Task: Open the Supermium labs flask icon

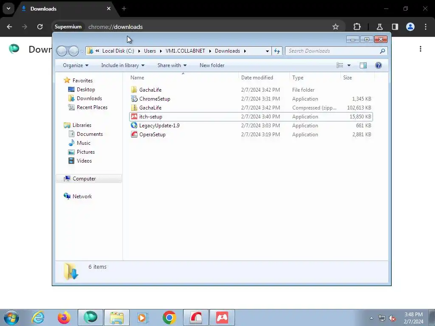Action: pos(380,27)
